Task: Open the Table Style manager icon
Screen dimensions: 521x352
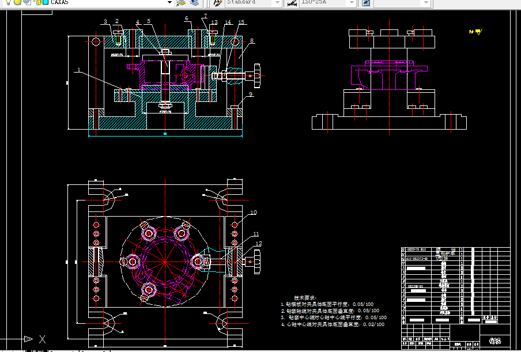Action: (366, 3)
